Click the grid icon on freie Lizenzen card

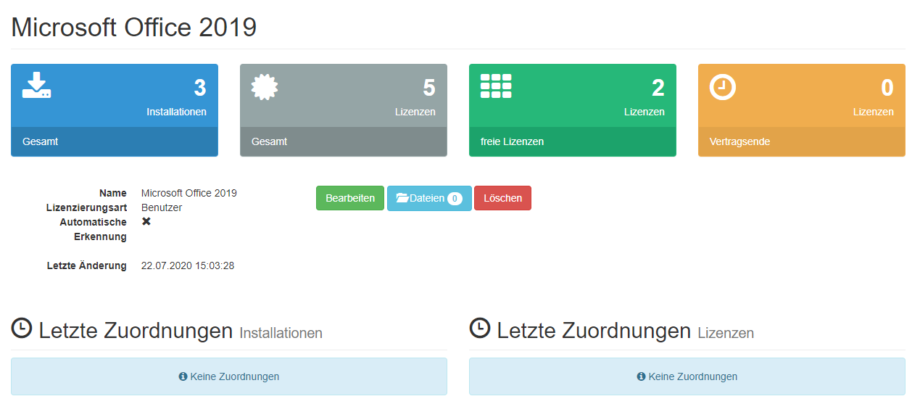click(496, 86)
